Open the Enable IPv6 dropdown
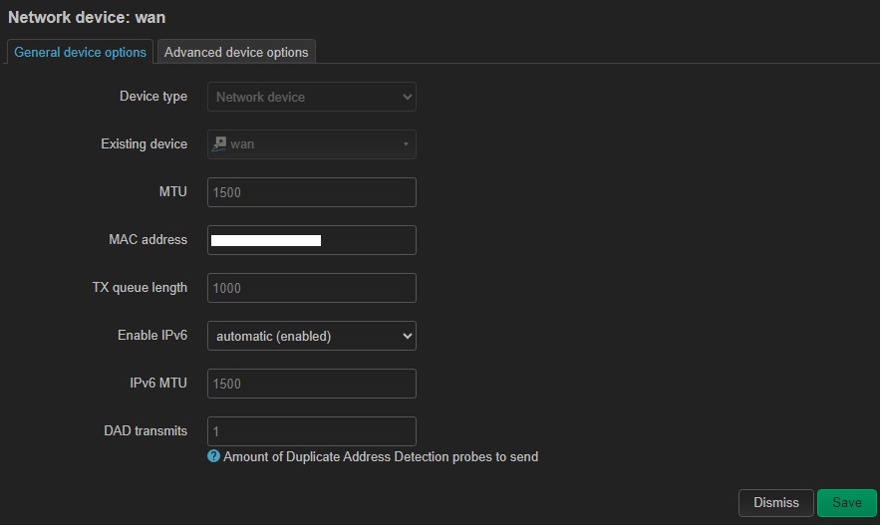 312,336
